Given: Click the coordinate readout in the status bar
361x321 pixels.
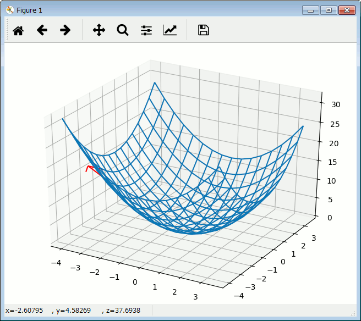Looking at the screenshot, I should pos(73,311).
